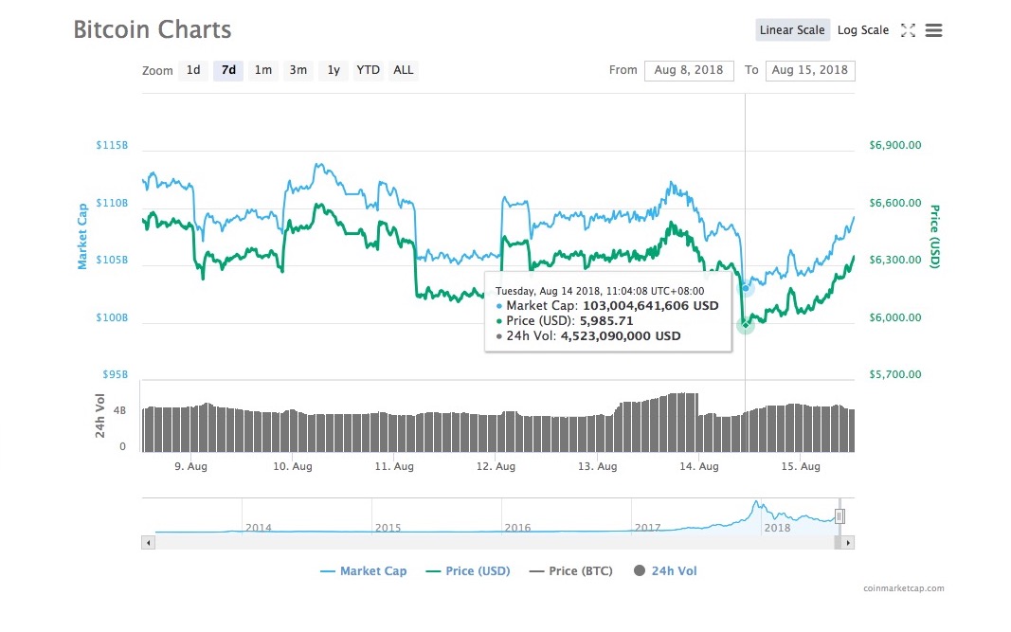The image size is (1011, 632).
Task: Switch to Log Scale
Action: click(x=862, y=30)
